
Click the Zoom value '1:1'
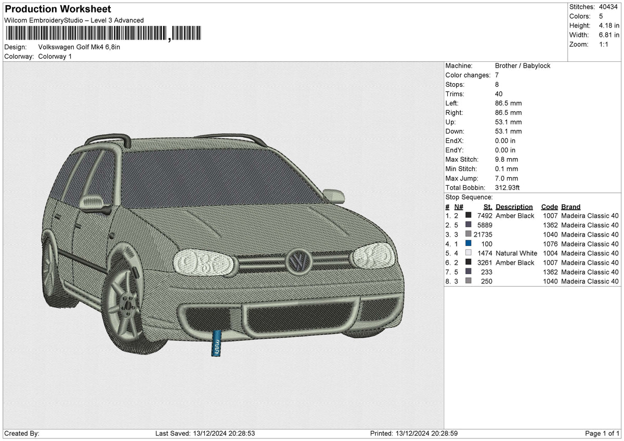click(604, 44)
